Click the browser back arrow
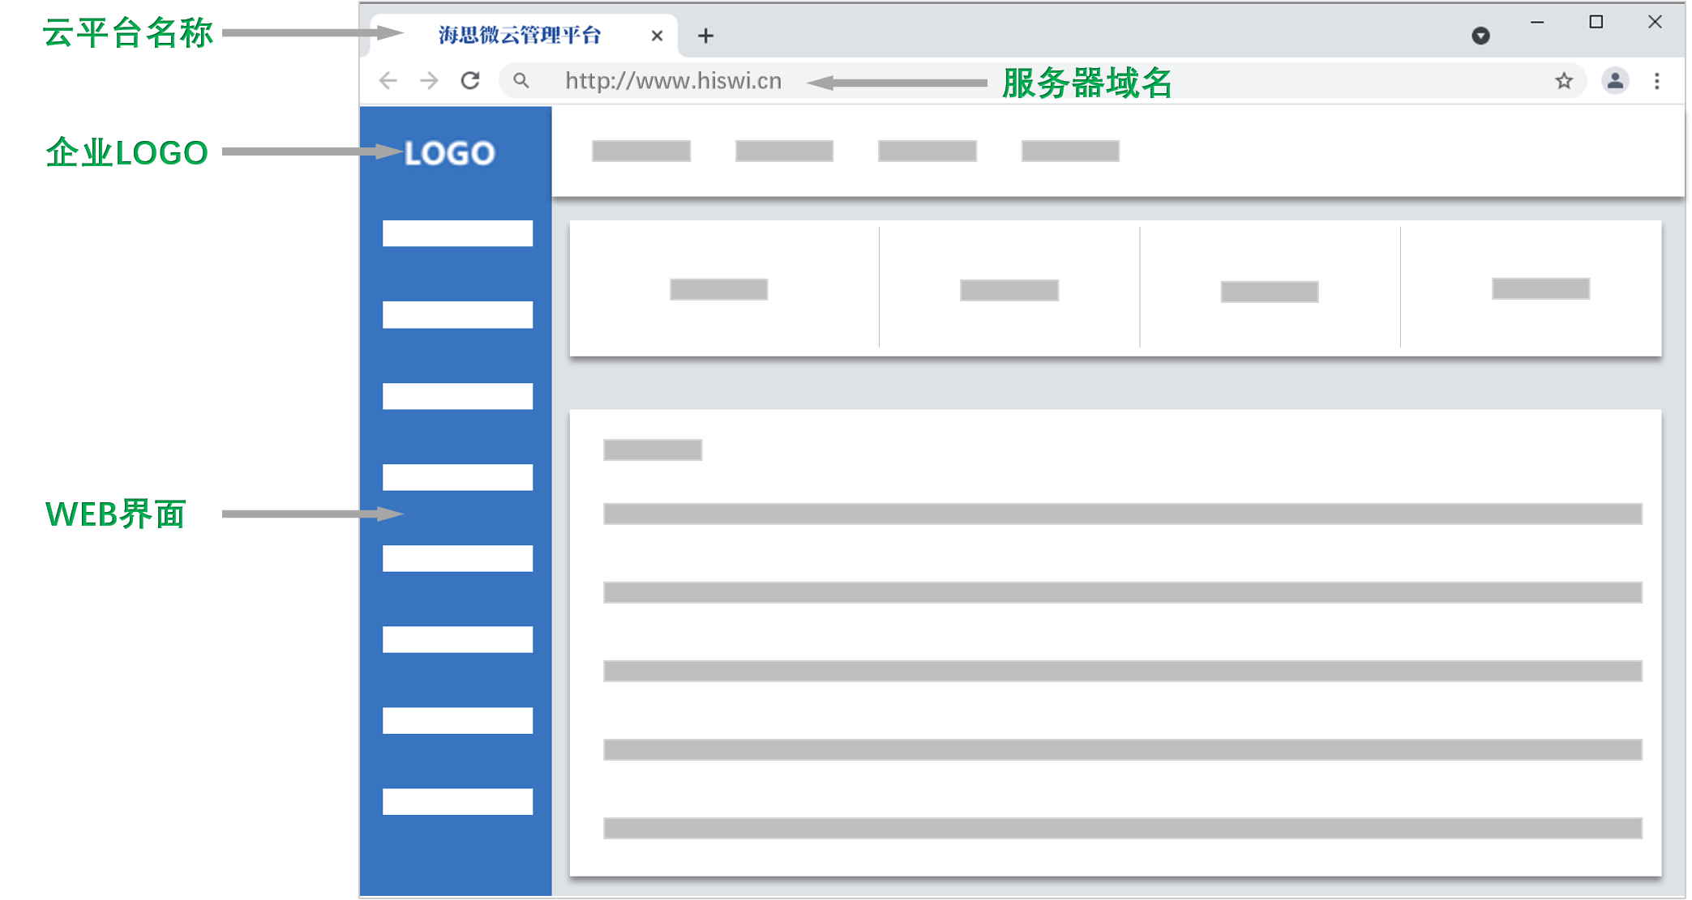1692x900 pixels. (x=388, y=81)
